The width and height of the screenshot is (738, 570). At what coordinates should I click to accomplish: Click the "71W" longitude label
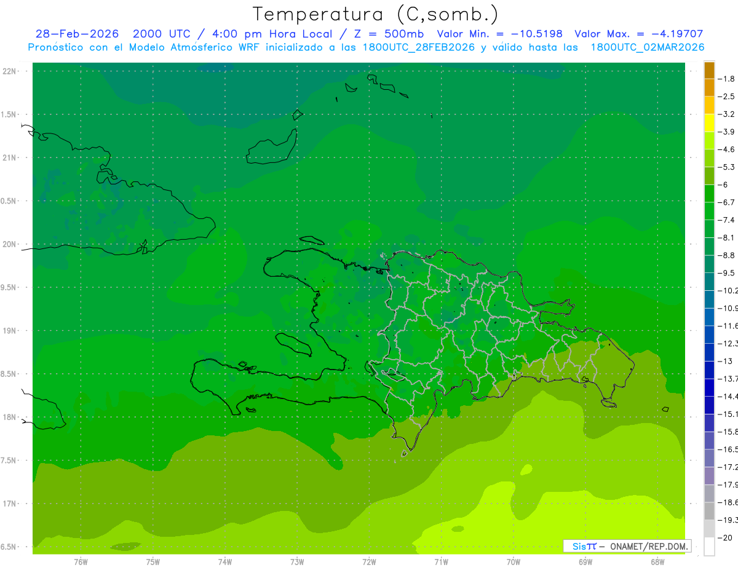[x=441, y=562]
